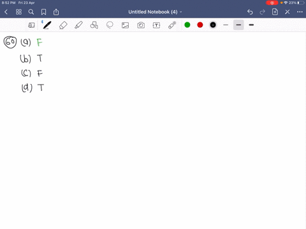Select the thickest stroke width
306x229 pixels.
point(251,25)
